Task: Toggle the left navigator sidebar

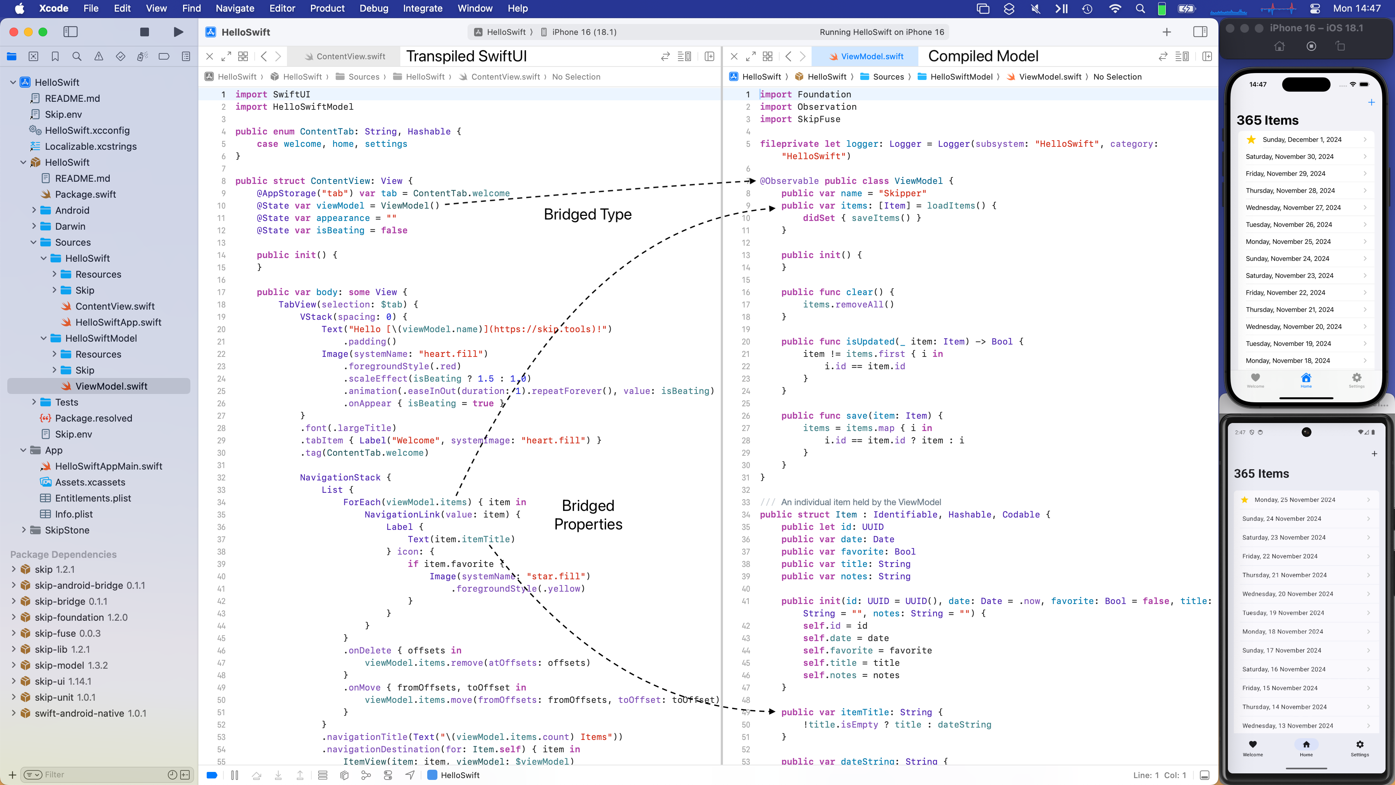Action: (x=70, y=32)
